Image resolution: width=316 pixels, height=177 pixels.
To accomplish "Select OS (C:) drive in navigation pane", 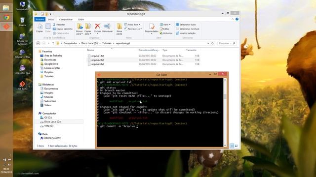I will (48, 118).
